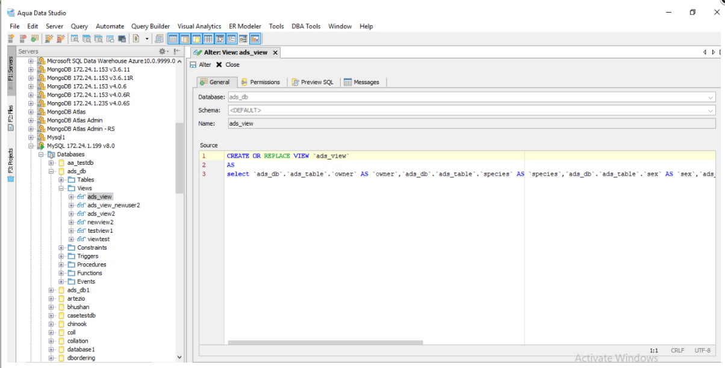Open the Schema <DEFAULT> dropdown
The height and width of the screenshot is (368, 725).
point(711,111)
